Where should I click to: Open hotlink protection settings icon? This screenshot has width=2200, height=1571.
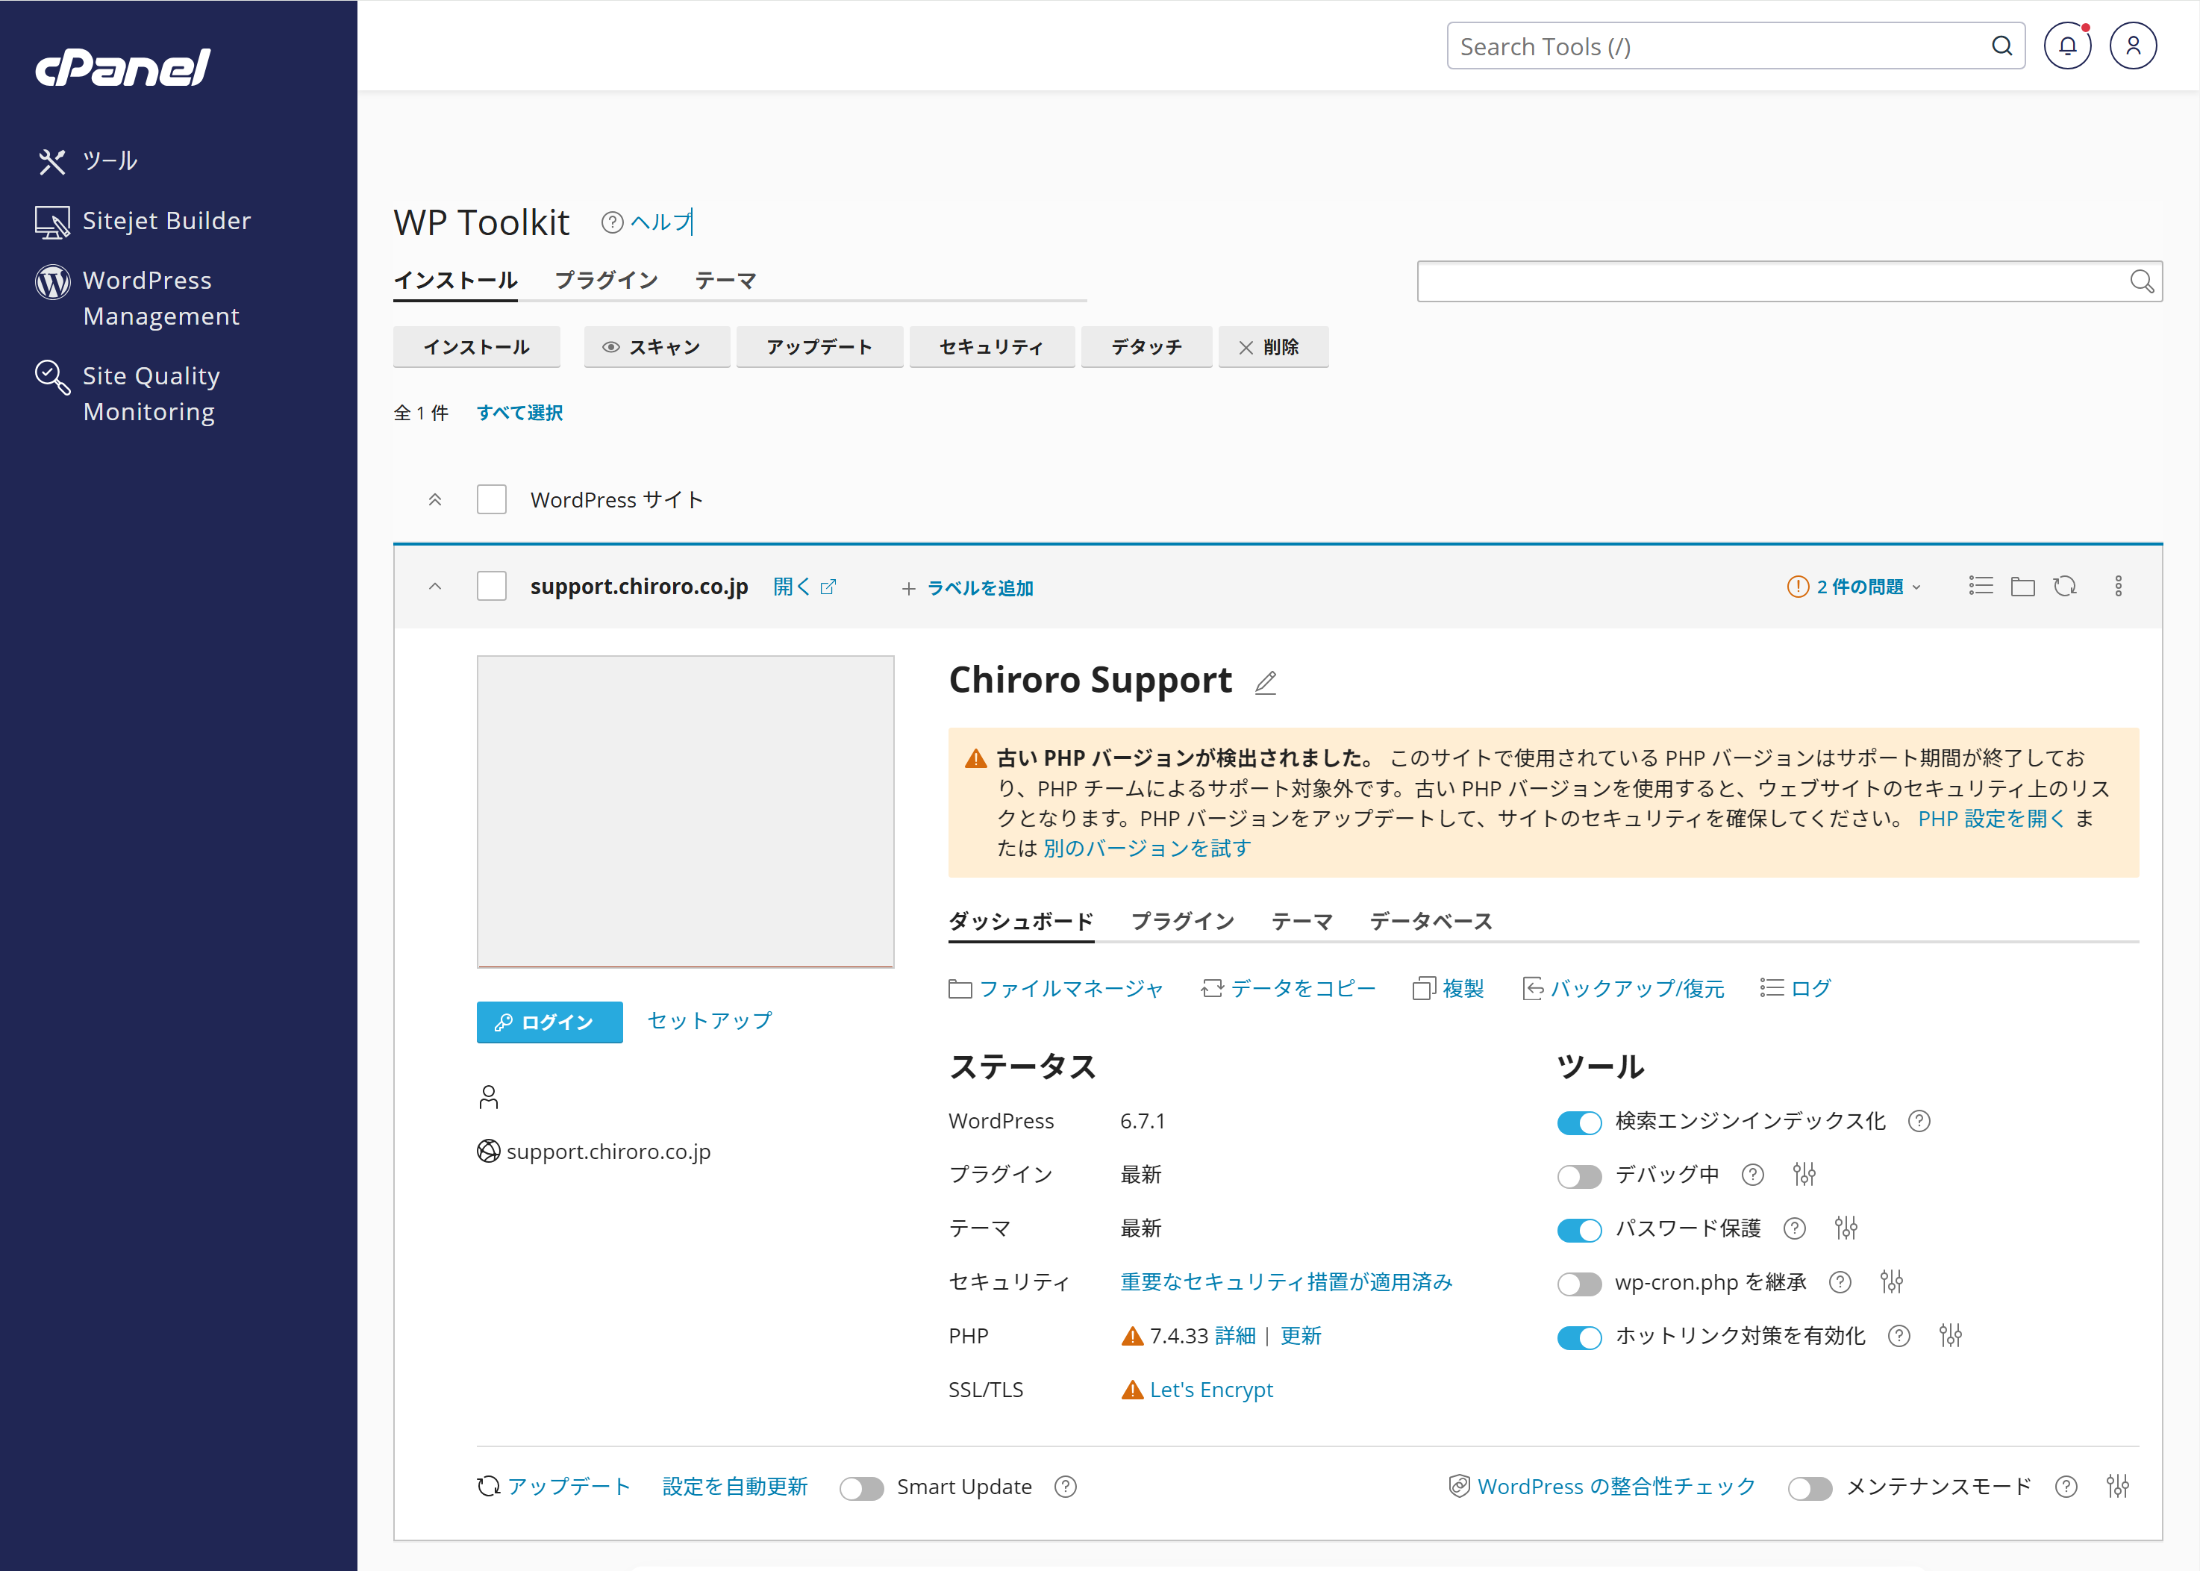point(1951,1336)
